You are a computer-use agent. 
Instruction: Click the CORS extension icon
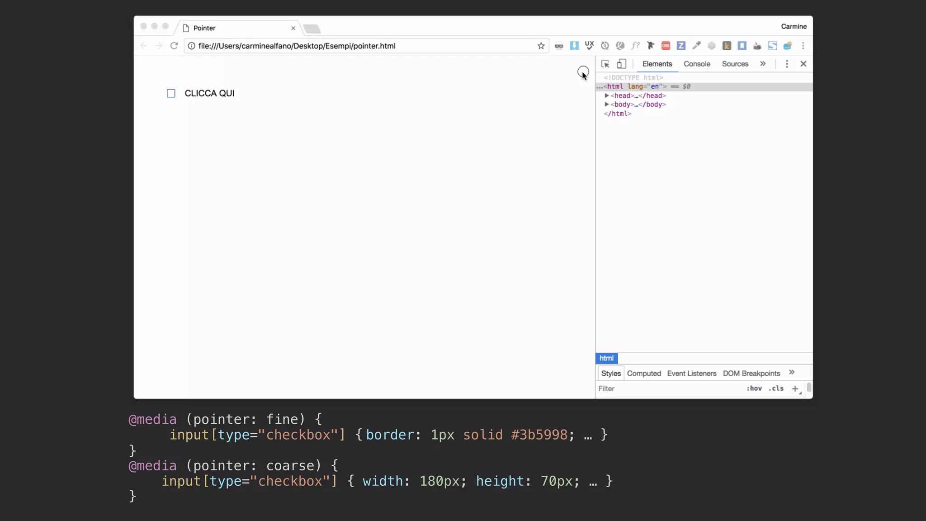pyautogui.click(x=666, y=46)
